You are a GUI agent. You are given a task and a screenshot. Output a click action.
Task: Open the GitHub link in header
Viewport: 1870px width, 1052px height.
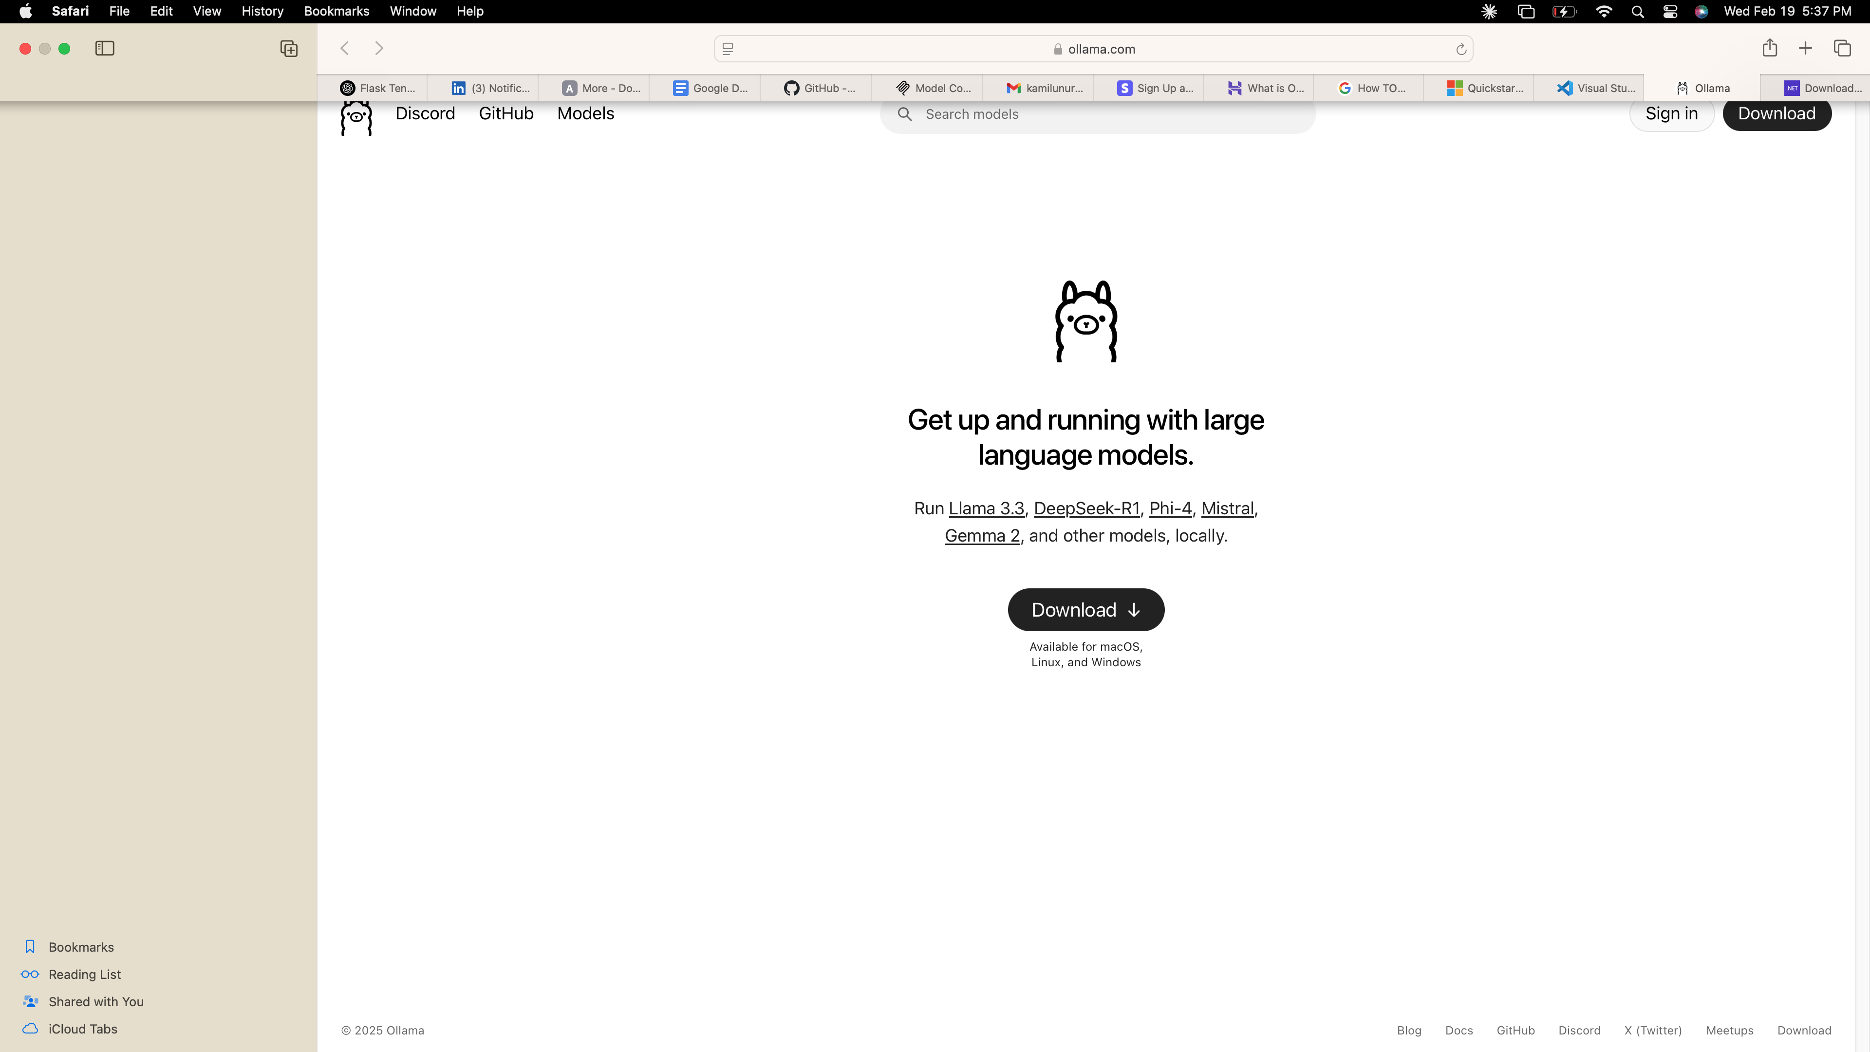click(506, 113)
